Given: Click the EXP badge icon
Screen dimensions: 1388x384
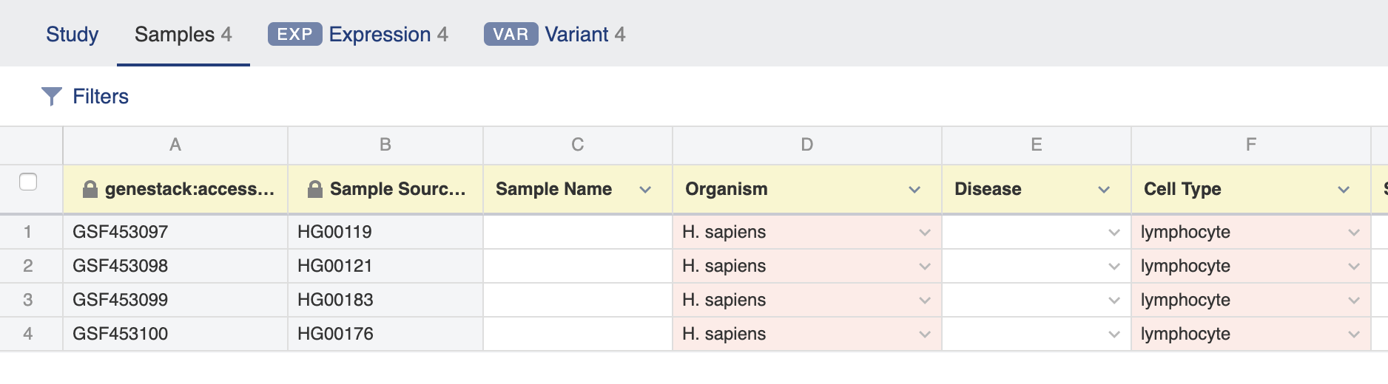Looking at the screenshot, I should point(294,35).
